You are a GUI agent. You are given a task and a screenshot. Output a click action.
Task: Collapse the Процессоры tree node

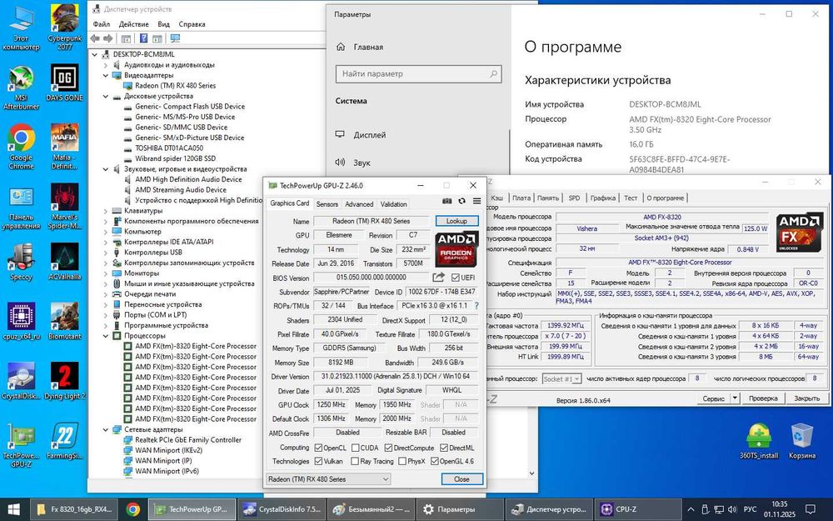105,336
